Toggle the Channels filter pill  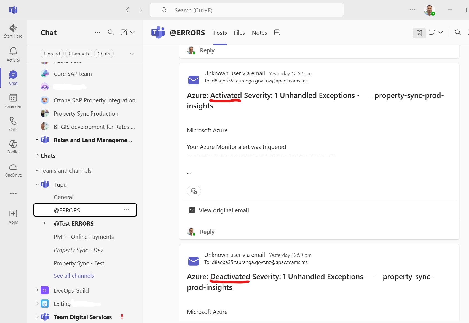(x=79, y=54)
